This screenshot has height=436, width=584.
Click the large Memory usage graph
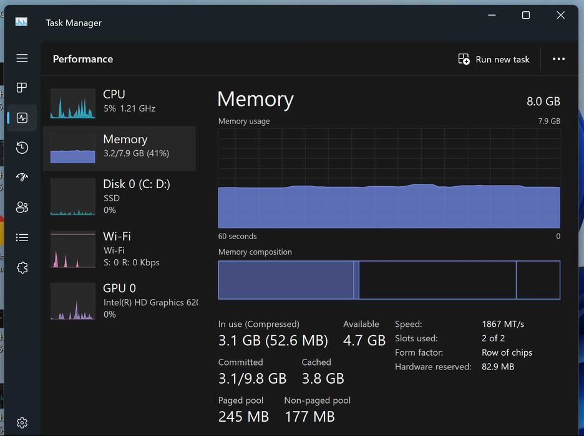(389, 178)
